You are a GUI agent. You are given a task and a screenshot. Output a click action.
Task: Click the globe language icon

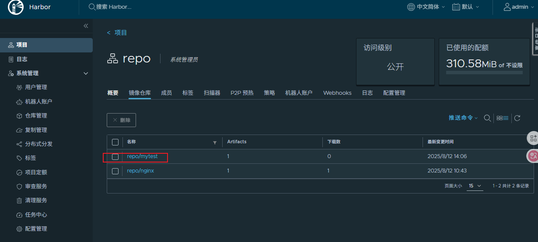[411, 7]
